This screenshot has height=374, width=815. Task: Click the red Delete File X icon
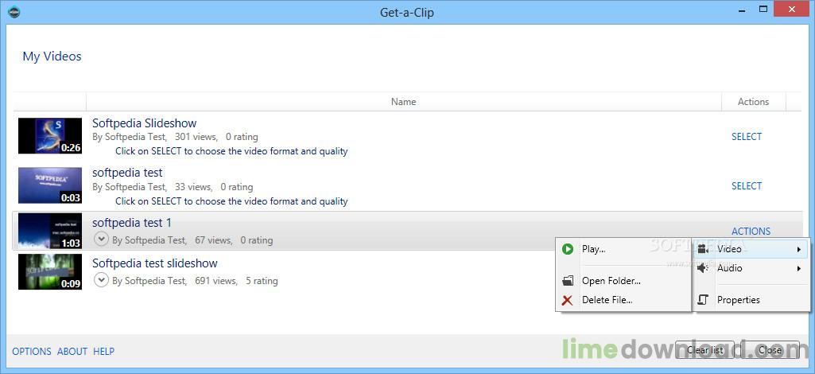click(567, 300)
